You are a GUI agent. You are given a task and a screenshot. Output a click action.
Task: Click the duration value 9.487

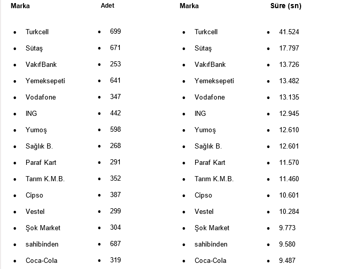coord(287,261)
